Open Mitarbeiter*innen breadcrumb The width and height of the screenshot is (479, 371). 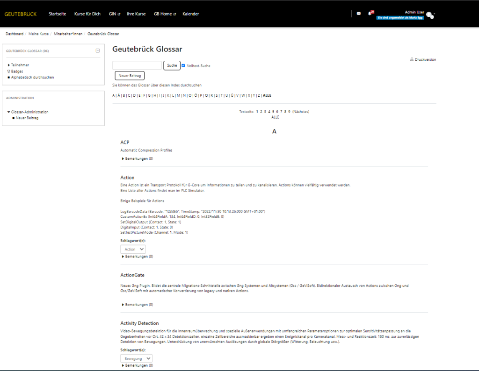tap(68, 34)
